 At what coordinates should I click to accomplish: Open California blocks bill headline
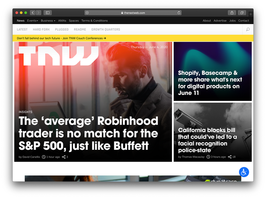tap(207, 140)
